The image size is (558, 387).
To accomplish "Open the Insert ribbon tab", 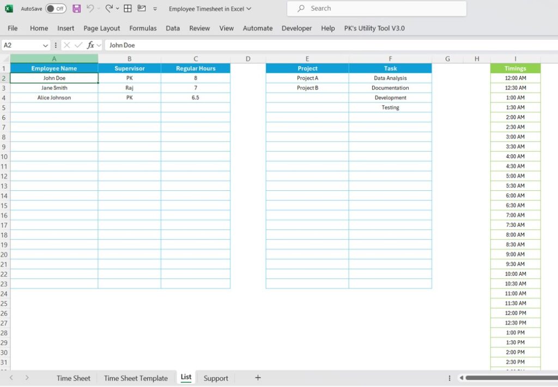I will pos(66,28).
